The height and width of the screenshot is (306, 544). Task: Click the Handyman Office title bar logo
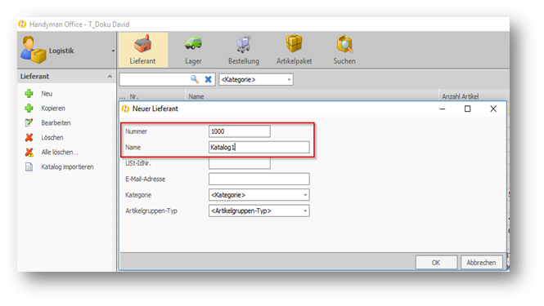click(23, 24)
